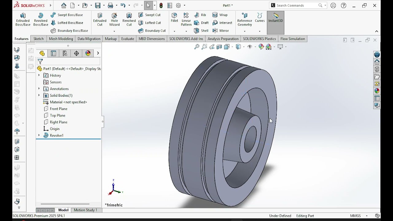The width and height of the screenshot is (393, 221).
Task: Open the Hole Wizard dropdown arrow
Action: 114,31
